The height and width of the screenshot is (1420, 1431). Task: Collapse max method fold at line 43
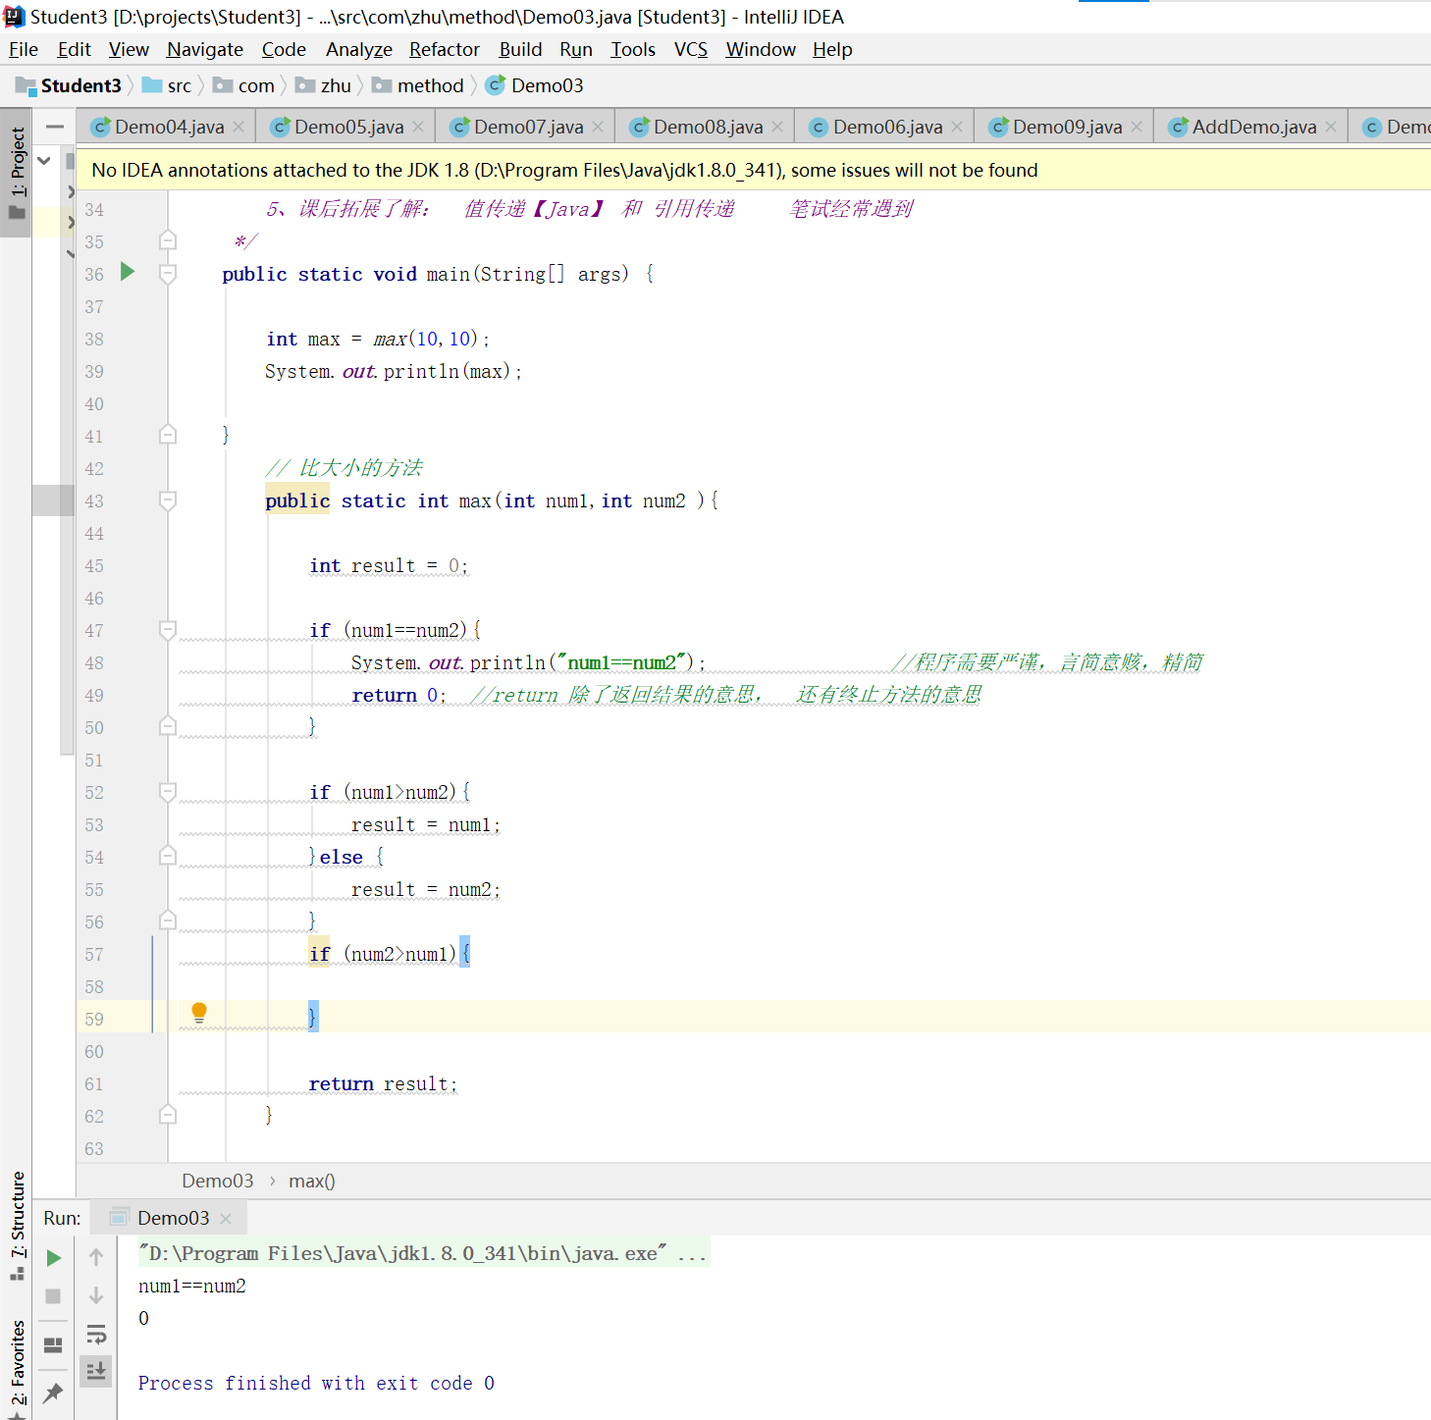pos(168,500)
